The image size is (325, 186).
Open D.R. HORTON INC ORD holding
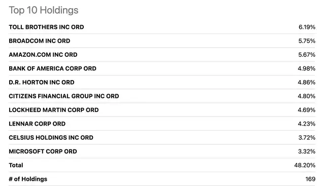pos(42,82)
